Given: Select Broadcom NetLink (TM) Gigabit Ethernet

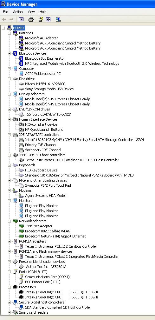Looking at the screenshot, I should coord(55,236).
